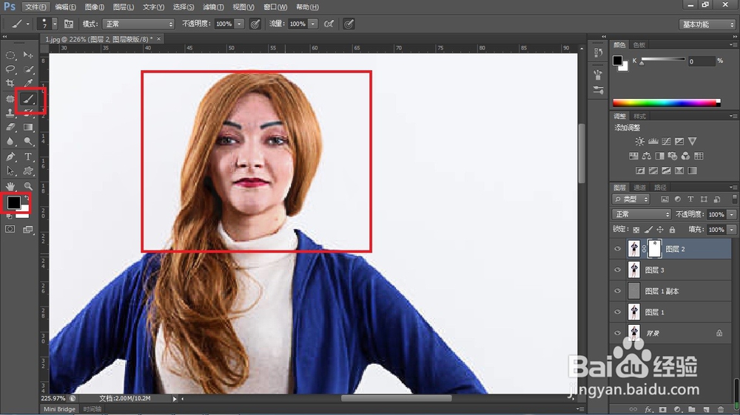740x415 pixels.
Task: Delete the selected layer
Action: [720, 410]
